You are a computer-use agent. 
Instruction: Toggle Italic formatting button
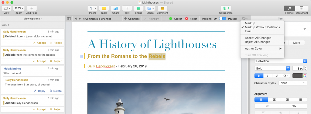(268, 76)
